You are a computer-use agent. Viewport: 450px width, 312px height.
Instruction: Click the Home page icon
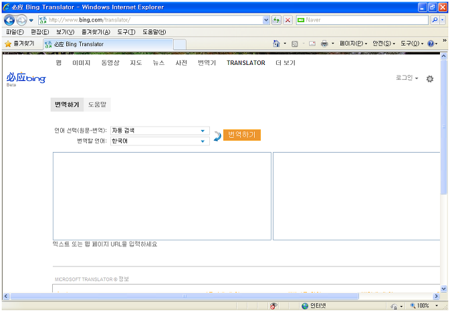276,44
